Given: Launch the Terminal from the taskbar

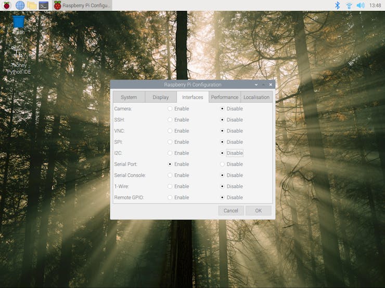Looking at the screenshot, I should [44, 5].
